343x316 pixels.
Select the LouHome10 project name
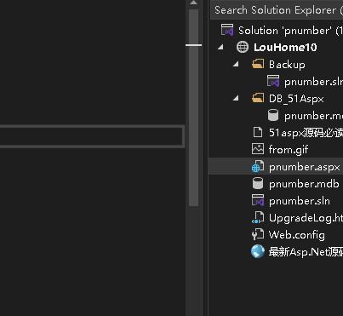285,48
